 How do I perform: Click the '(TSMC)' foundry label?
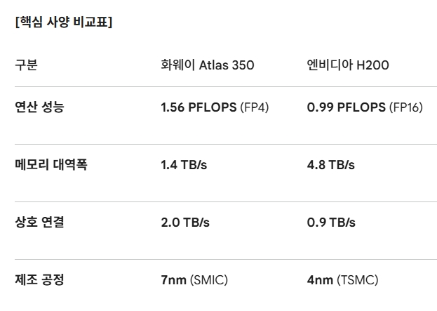(357, 280)
